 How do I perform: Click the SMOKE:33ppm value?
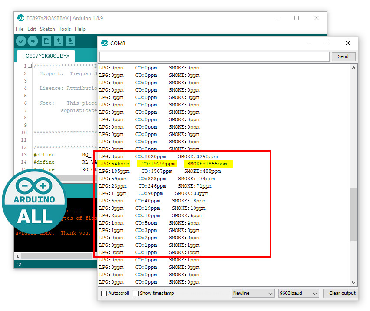pos(192,193)
